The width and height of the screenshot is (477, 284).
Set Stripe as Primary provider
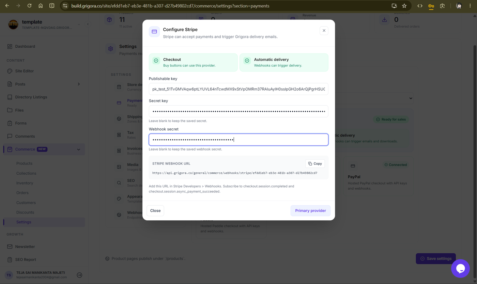click(310, 210)
